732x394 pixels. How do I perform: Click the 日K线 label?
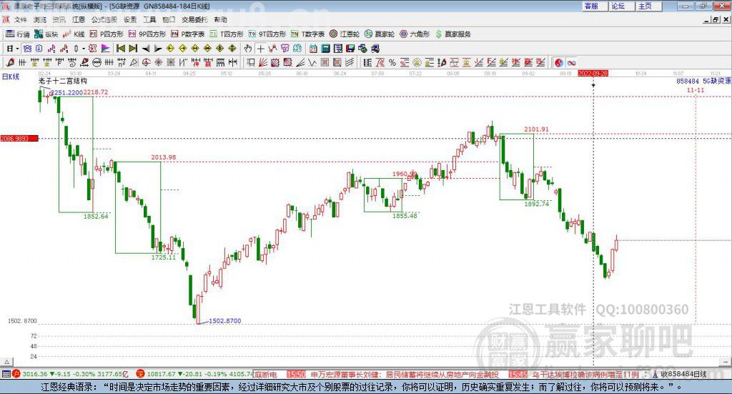(x=11, y=77)
